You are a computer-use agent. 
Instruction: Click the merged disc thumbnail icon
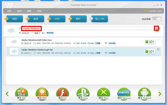tap(11, 30)
